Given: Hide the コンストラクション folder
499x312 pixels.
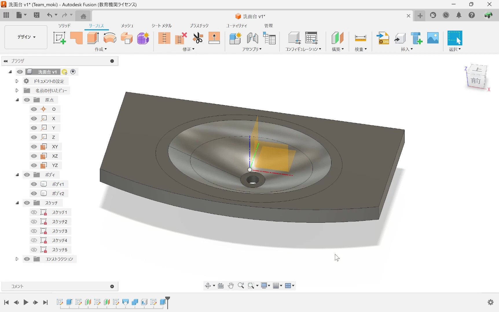Looking at the screenshot, I should (x=27, y=259).
